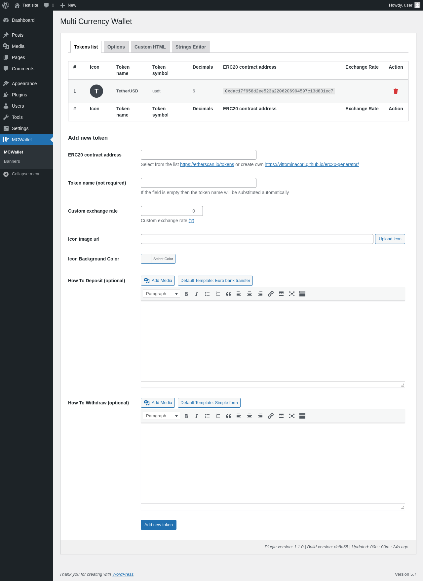Click the Upload icon button
The image size is (423, 581).
pos(390,239)
